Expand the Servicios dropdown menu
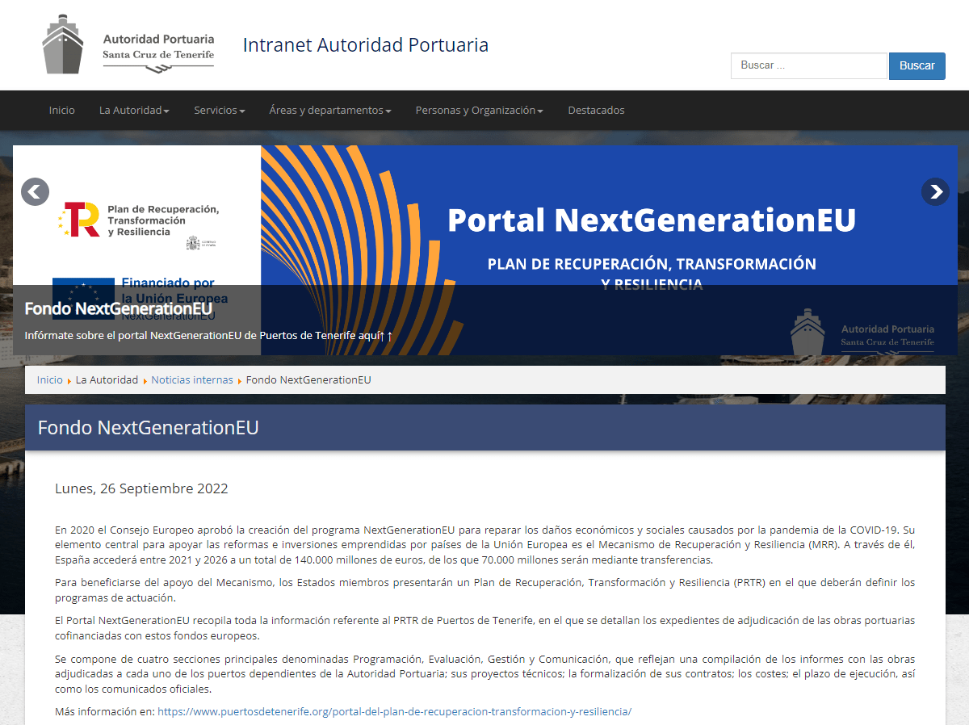The image size is (969, 725). coord(219,111)
